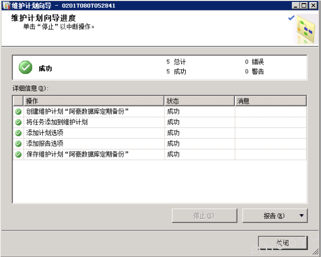
Task: Maximize the 维护计划向导 window
Action: [303, 6]
